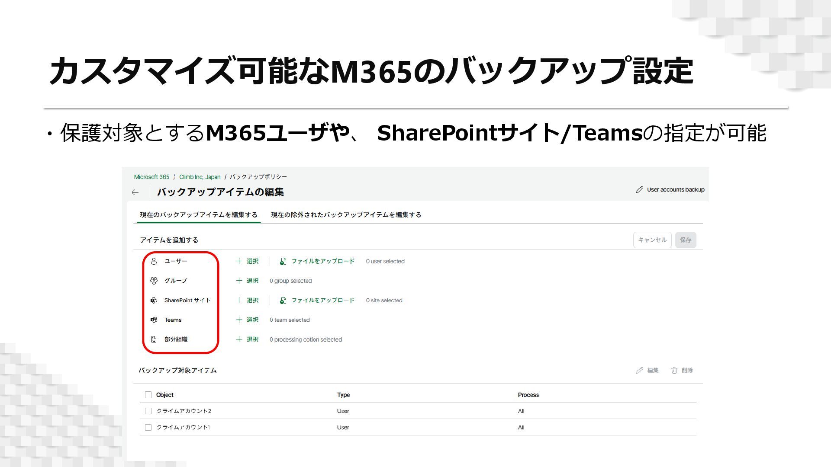Switch to 現在の除外されたバックアップアイテムを編集する tab

[x=346, y=215]
